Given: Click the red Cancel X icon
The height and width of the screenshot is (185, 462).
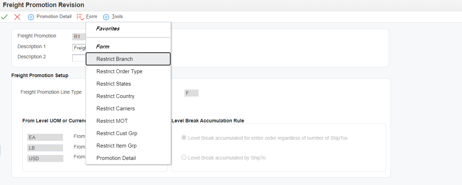Looking at the screenshot, I should coord(17,17).
